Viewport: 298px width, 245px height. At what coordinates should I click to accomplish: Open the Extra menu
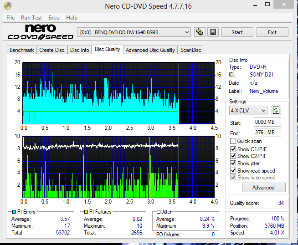point(54,18)
